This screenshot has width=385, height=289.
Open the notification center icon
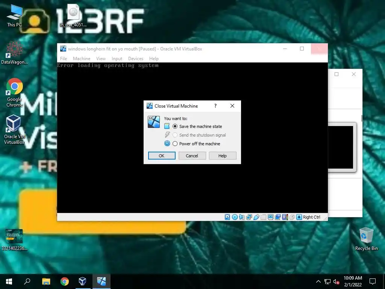tap(373, 281)
